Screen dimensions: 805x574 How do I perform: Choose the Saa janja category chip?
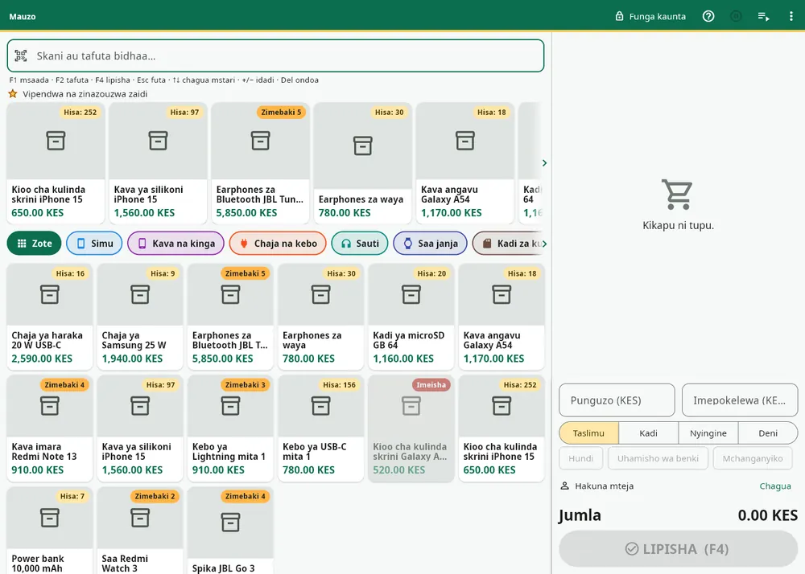point(430,244)
